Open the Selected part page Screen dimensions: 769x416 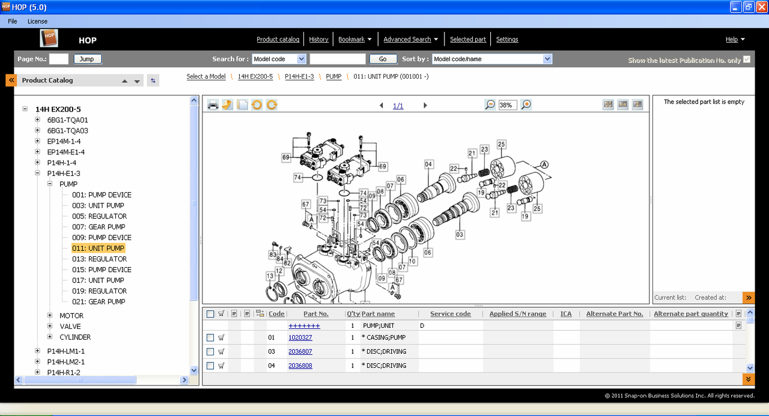coord(468,39)
